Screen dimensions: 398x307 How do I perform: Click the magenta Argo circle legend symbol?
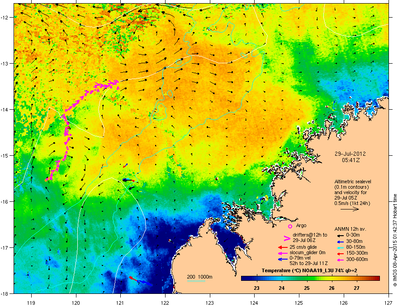(x=290, y=226)
